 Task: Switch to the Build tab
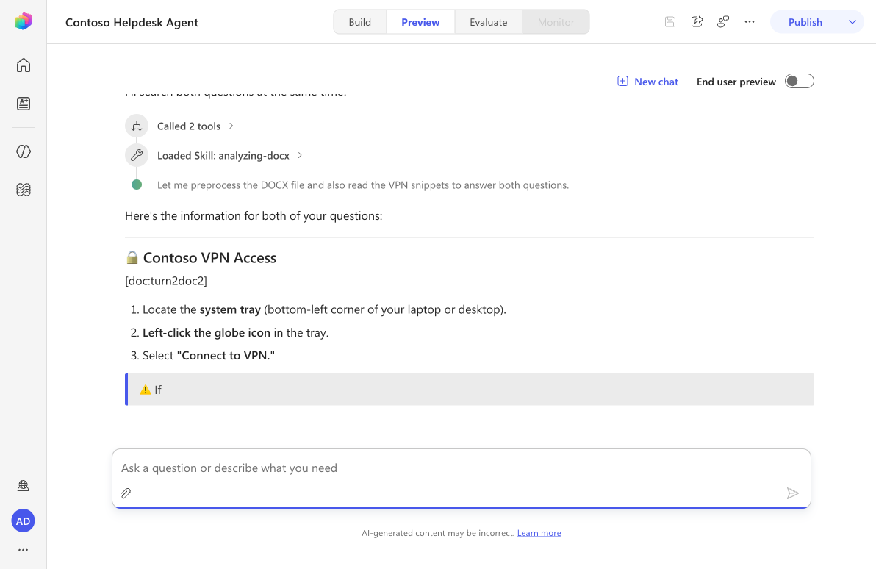tap(360, 22)
